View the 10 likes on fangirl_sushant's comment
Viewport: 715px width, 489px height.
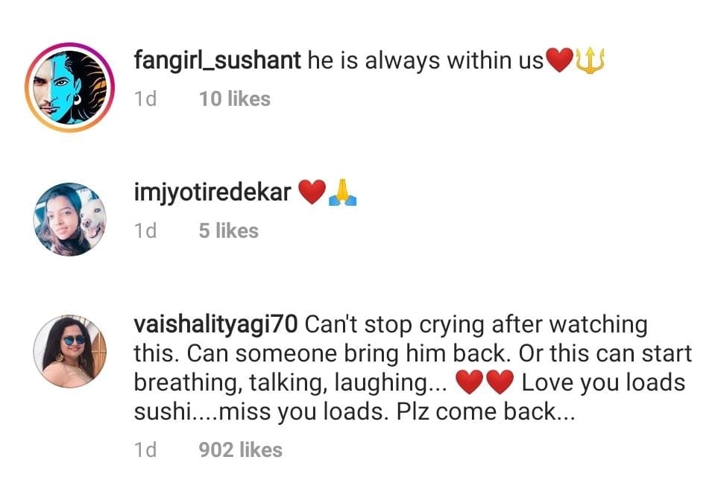[x=234, y=99]
